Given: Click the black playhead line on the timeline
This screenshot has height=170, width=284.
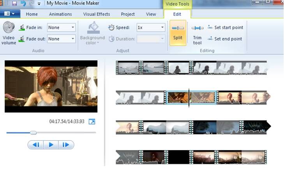Looking at the screenshot, I should 189,98.
